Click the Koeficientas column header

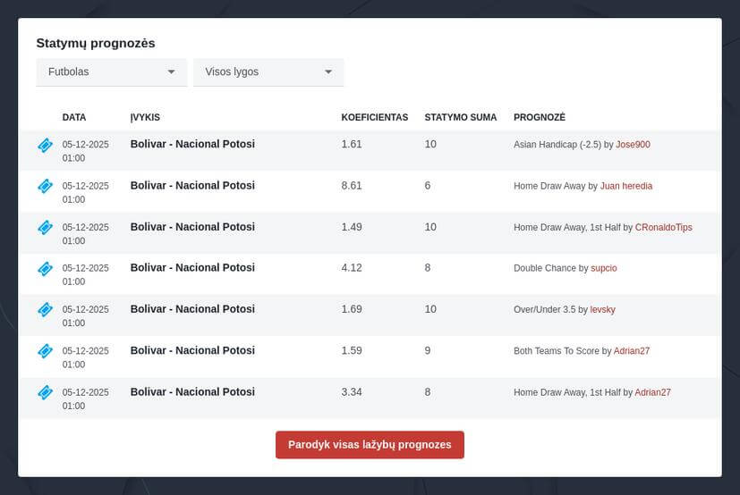point(374,117)
